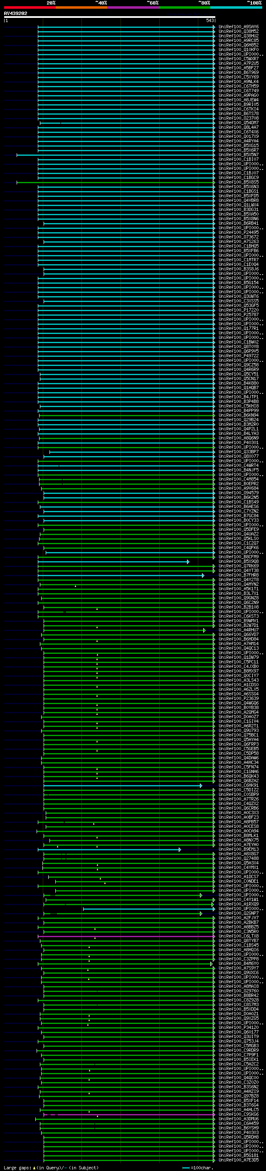Viewport: 266px width, 1171px height.
Task: Open the UniRef100_B6RB41 hit
Action: point(239,223)
